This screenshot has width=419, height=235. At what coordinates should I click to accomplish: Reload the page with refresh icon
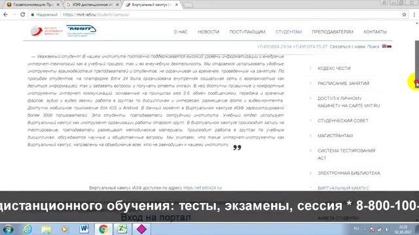pyautogui.click(x=23, y=14)
